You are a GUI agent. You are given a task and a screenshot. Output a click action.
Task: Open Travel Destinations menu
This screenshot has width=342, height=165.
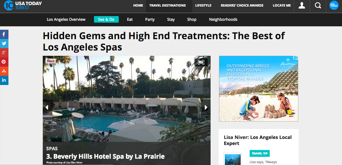168,5
